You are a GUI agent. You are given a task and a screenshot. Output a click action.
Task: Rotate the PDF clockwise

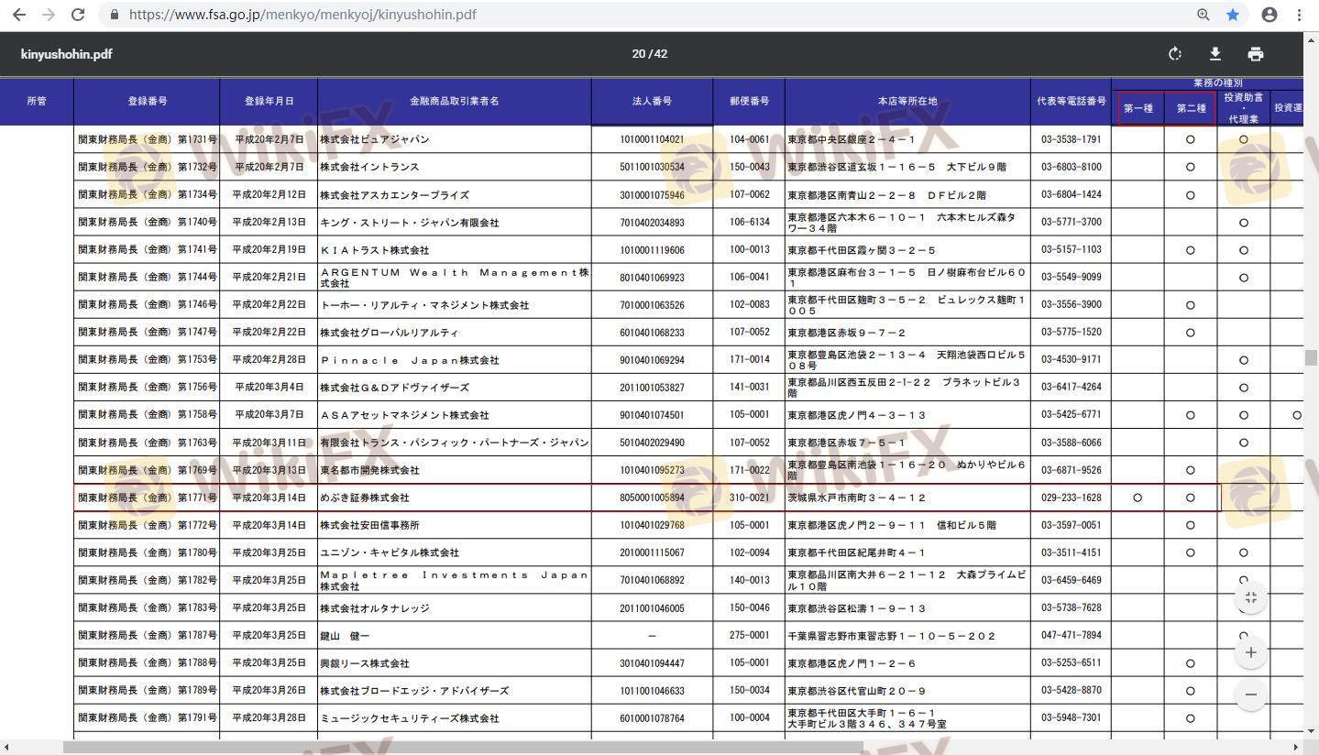pyautogui.click(x=1175, y=54)
